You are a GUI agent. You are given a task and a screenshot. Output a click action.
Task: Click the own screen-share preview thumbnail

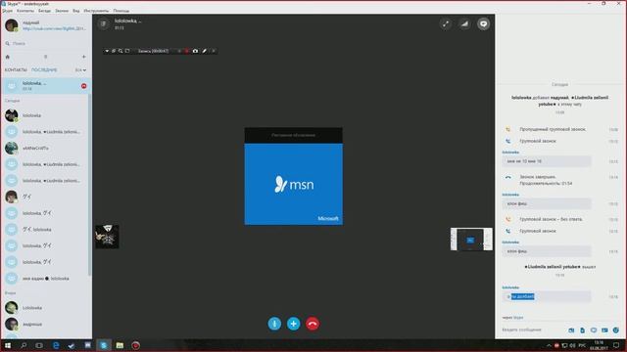pyautogui.click(x=471, y=239)
